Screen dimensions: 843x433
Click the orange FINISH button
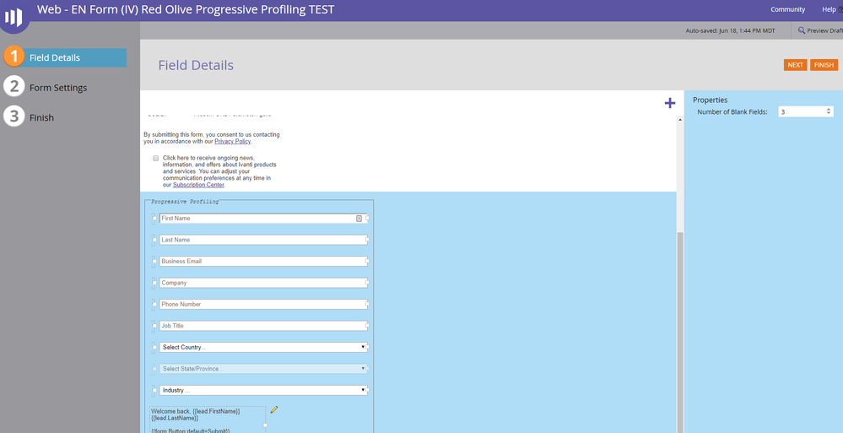824,65
